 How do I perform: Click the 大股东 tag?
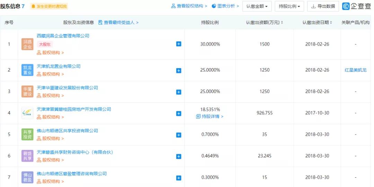(x=45, y=44)
